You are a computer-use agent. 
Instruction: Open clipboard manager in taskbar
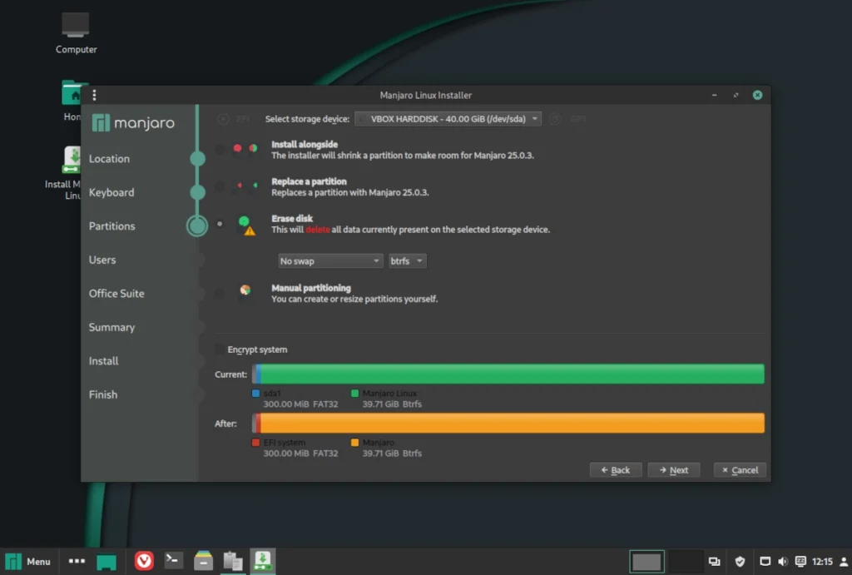[233, 561]
